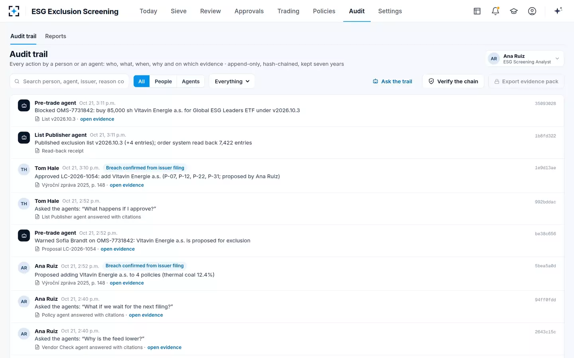Click TH avatar on "What happens if I approve?" entry
This screenshot has width=574, height=358.
(24, 204)
